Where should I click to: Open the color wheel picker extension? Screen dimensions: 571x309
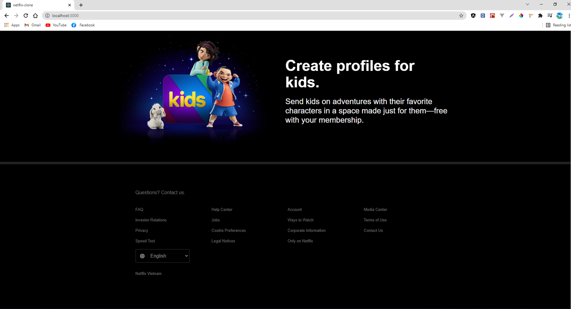click(521, 16)
